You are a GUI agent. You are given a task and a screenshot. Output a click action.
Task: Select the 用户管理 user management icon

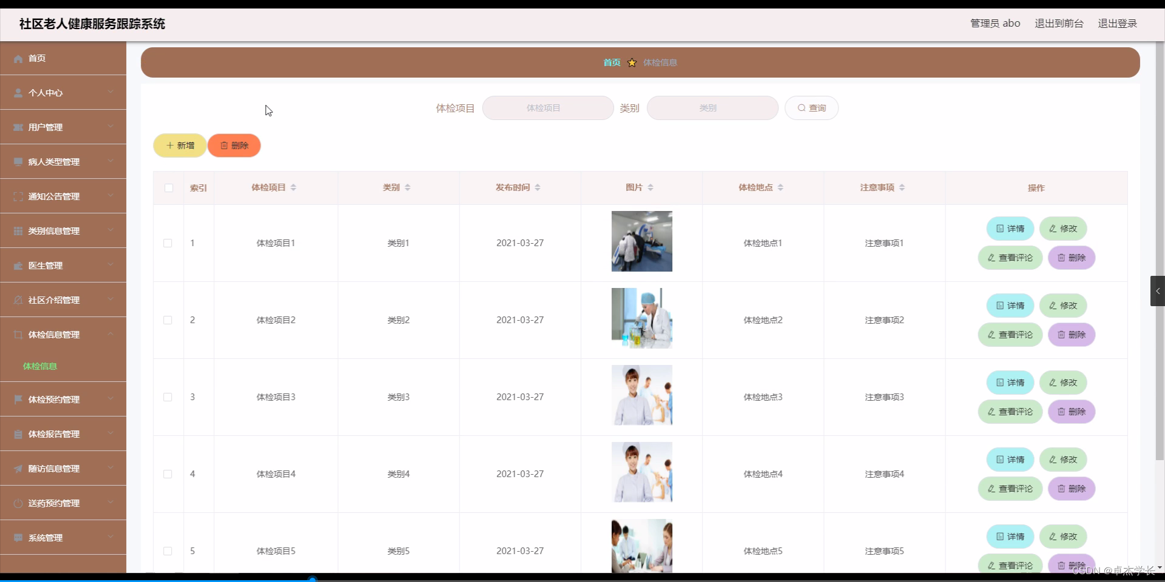(x=18, y=127)
